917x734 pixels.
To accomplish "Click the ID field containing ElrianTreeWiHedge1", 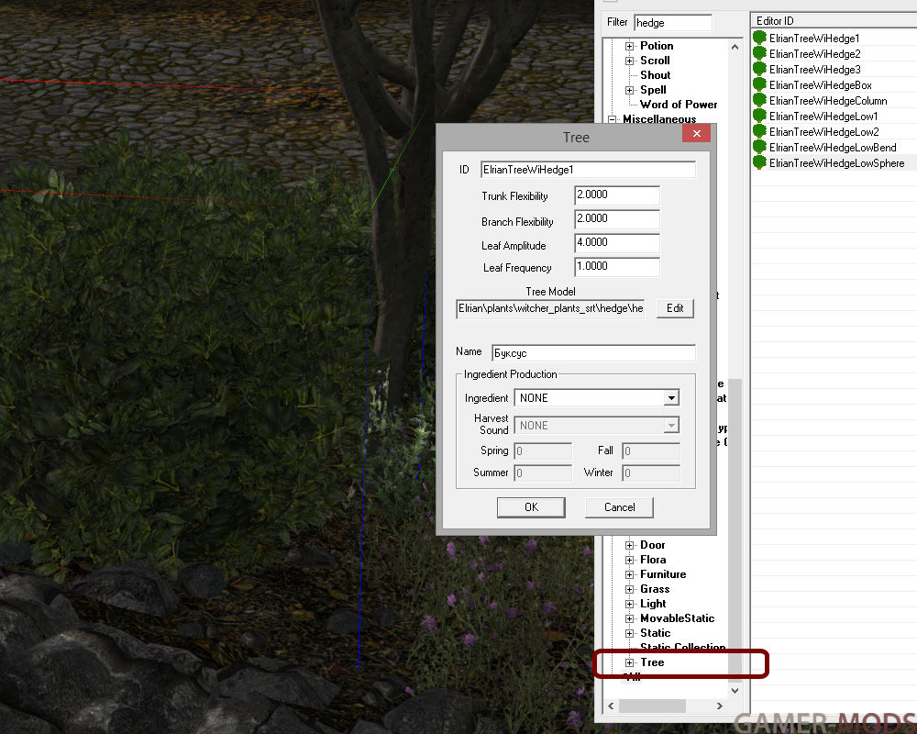I will coord(588,170).
